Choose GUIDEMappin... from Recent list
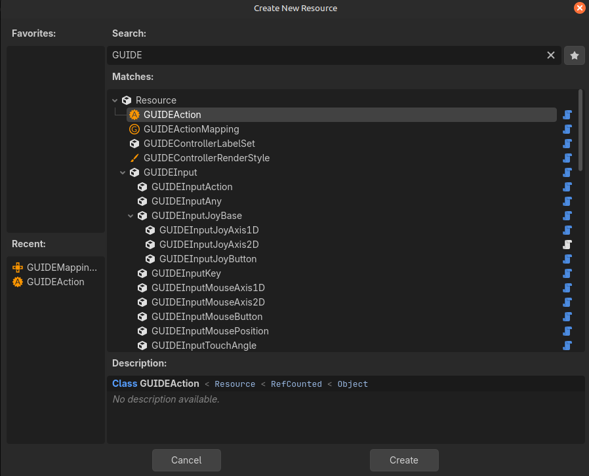 tap(62, 268)
